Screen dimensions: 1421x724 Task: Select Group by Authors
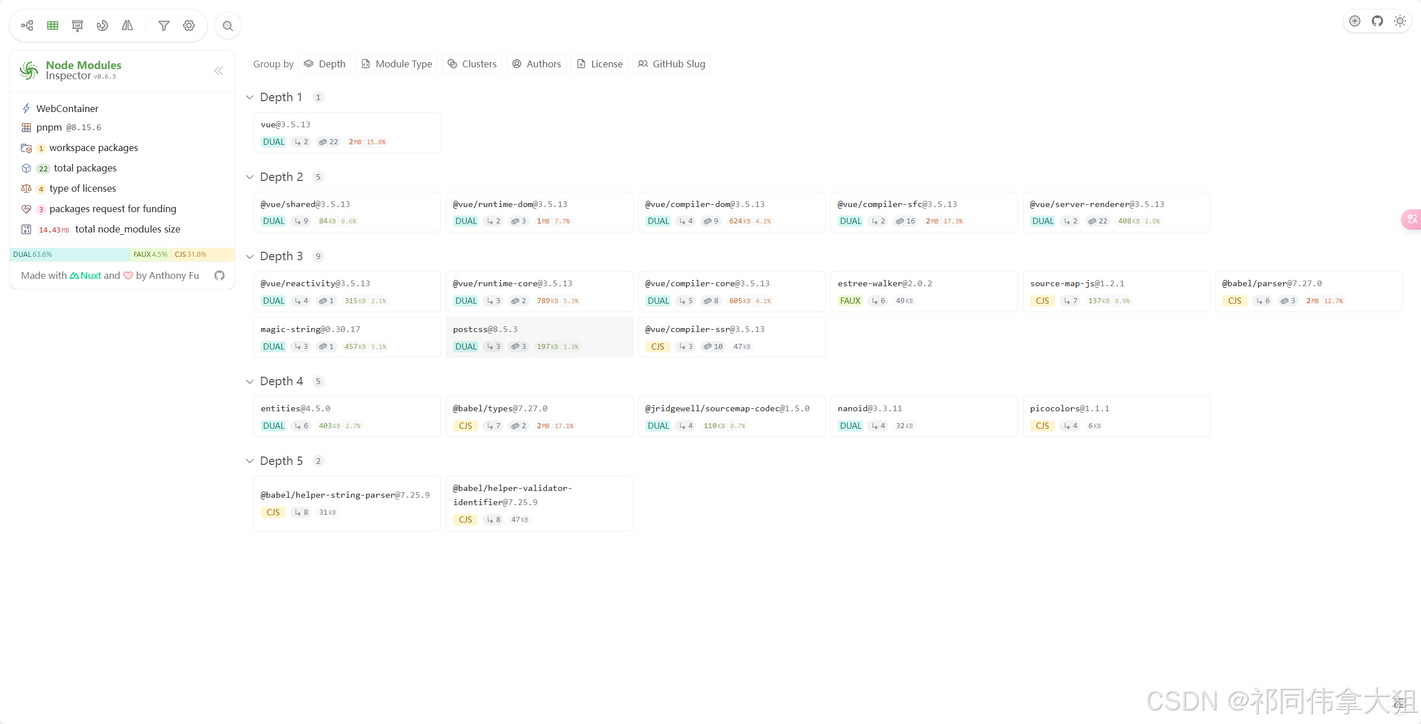(536, 64)
